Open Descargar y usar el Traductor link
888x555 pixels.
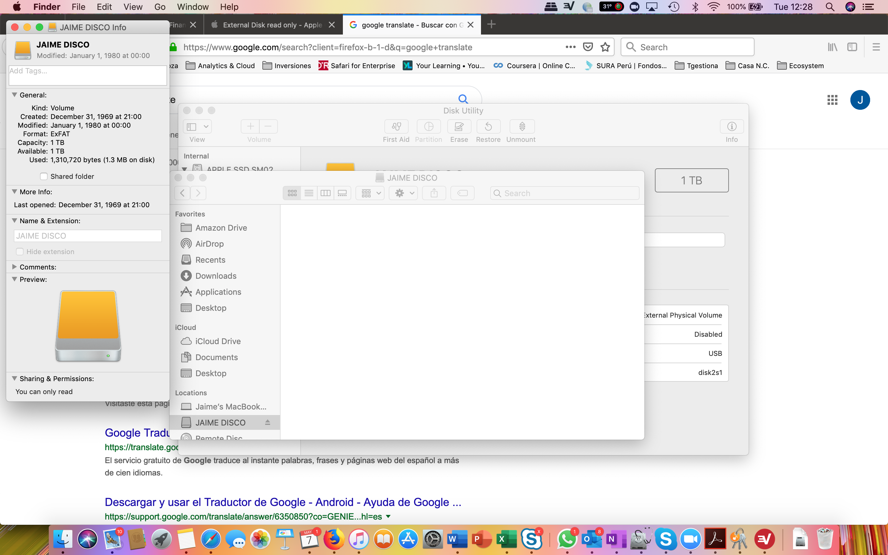click(x=283, y=502)
